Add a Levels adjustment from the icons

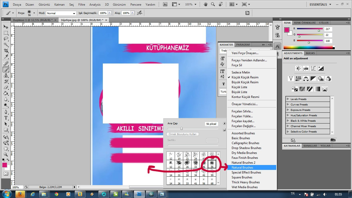[306, 68]
